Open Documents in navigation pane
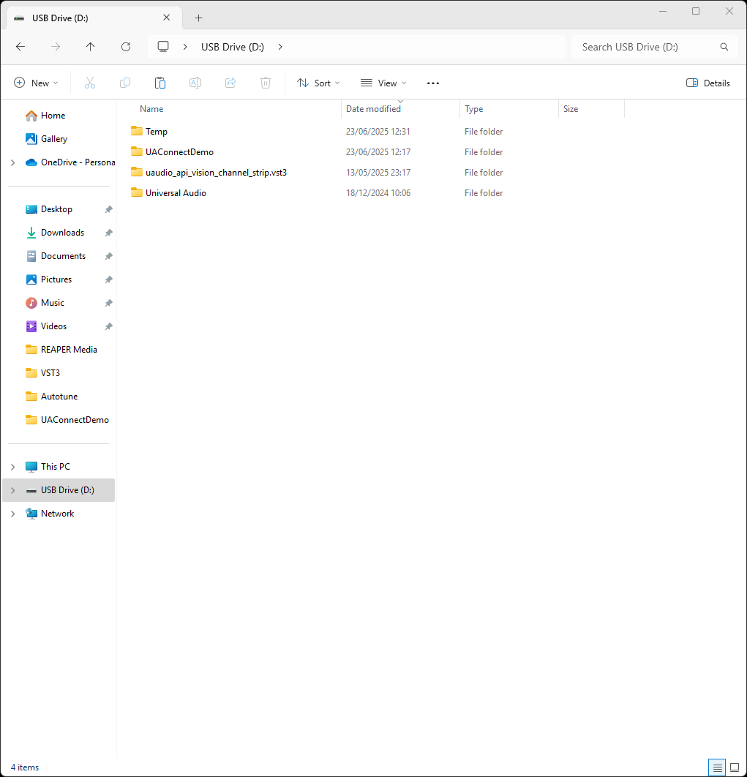The image size is (747, 777). 64,256
